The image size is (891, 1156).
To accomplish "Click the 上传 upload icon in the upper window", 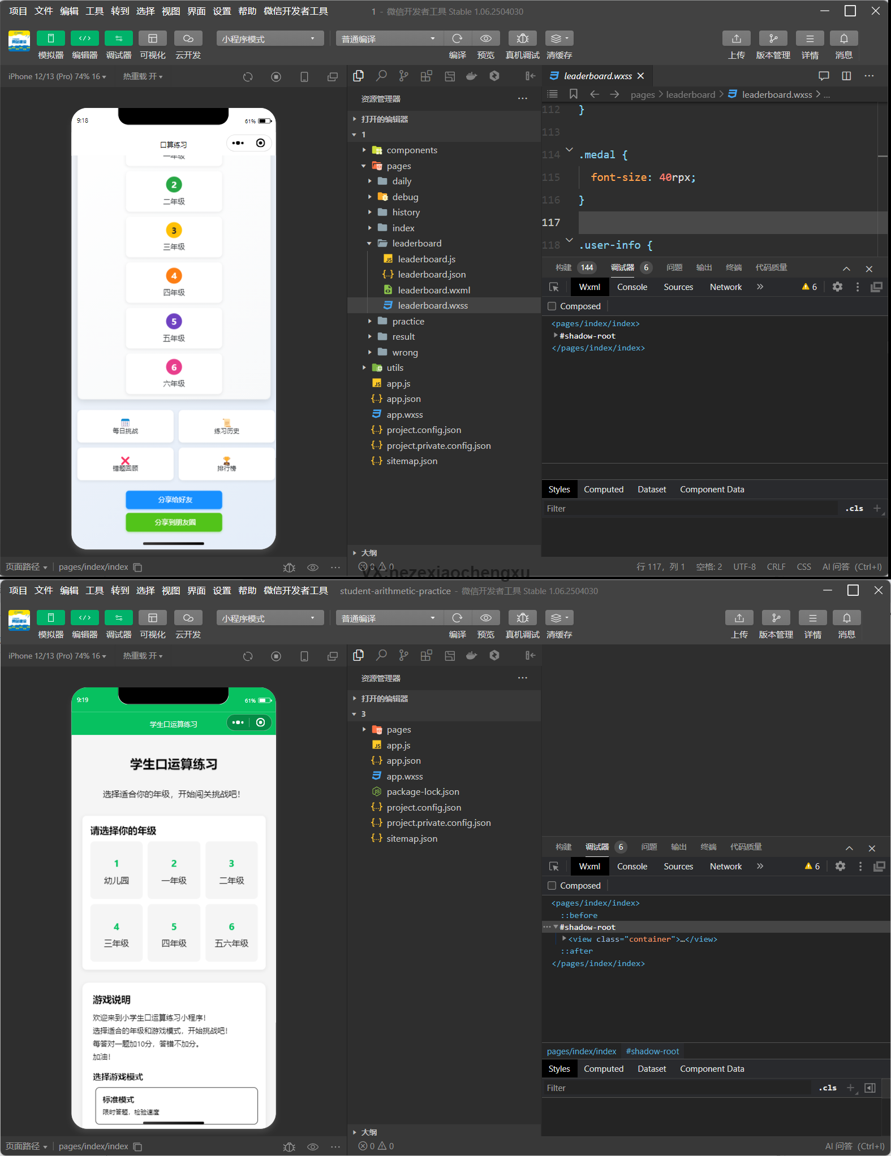I will pyautogui.click(x=736, y=38).
